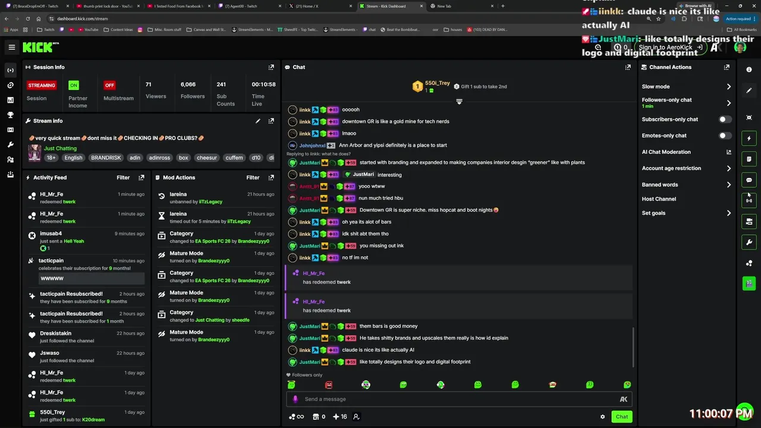
Task: Pop out the Mod Actions panel
Action: point(271,177)
